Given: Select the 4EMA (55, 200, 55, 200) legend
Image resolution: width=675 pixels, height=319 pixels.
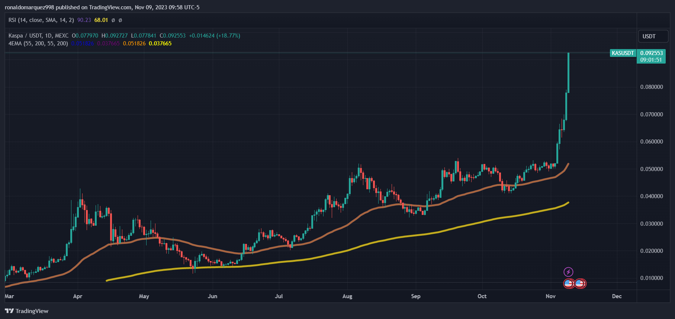Looking at the screenshot, I should tap(38, 43).
